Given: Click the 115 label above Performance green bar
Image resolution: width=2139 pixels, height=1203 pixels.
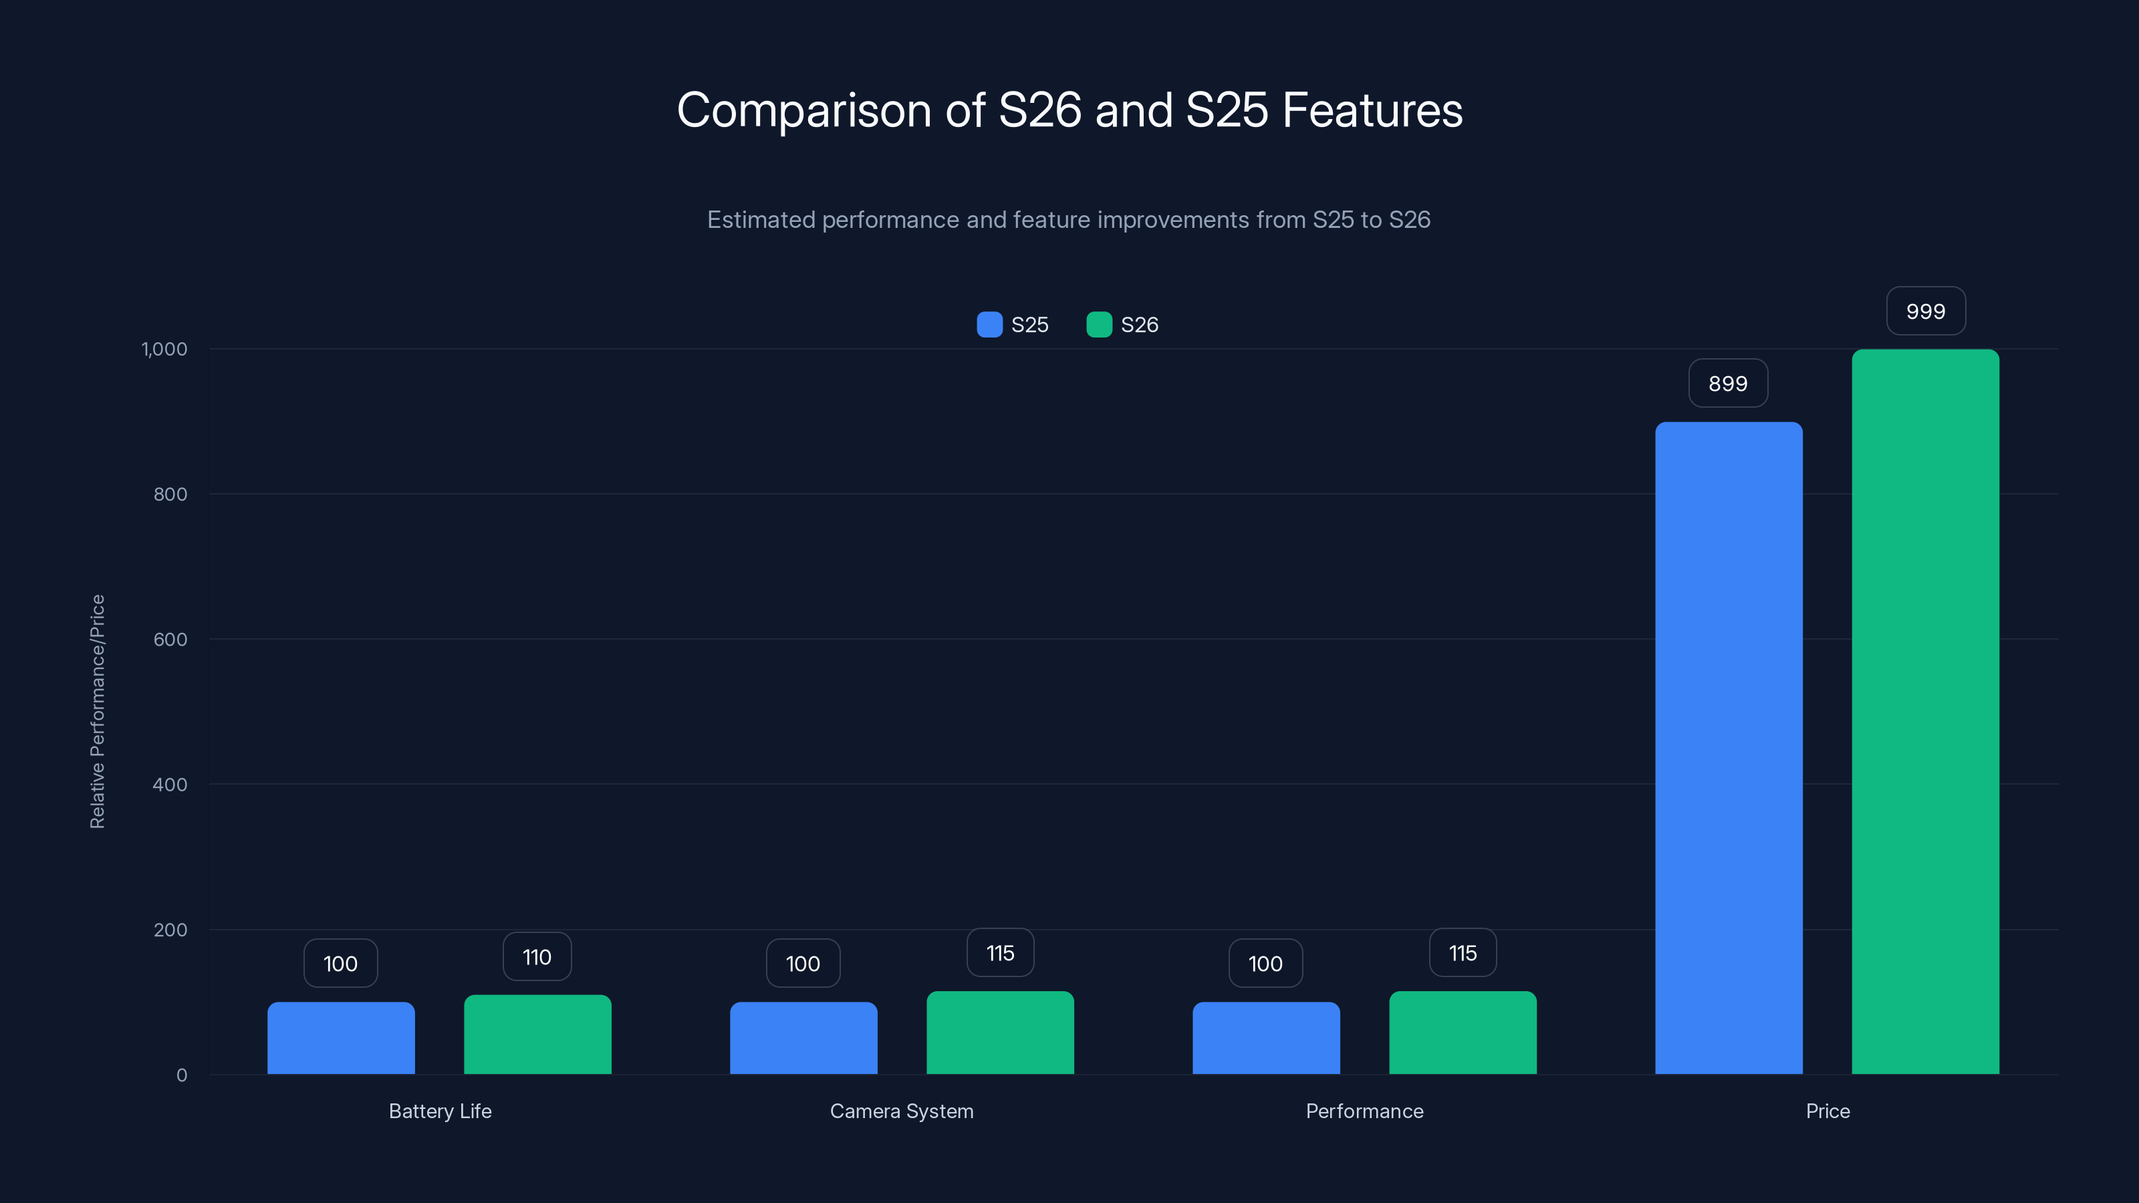Looking at the screenshot, I should coord(1463,953).
